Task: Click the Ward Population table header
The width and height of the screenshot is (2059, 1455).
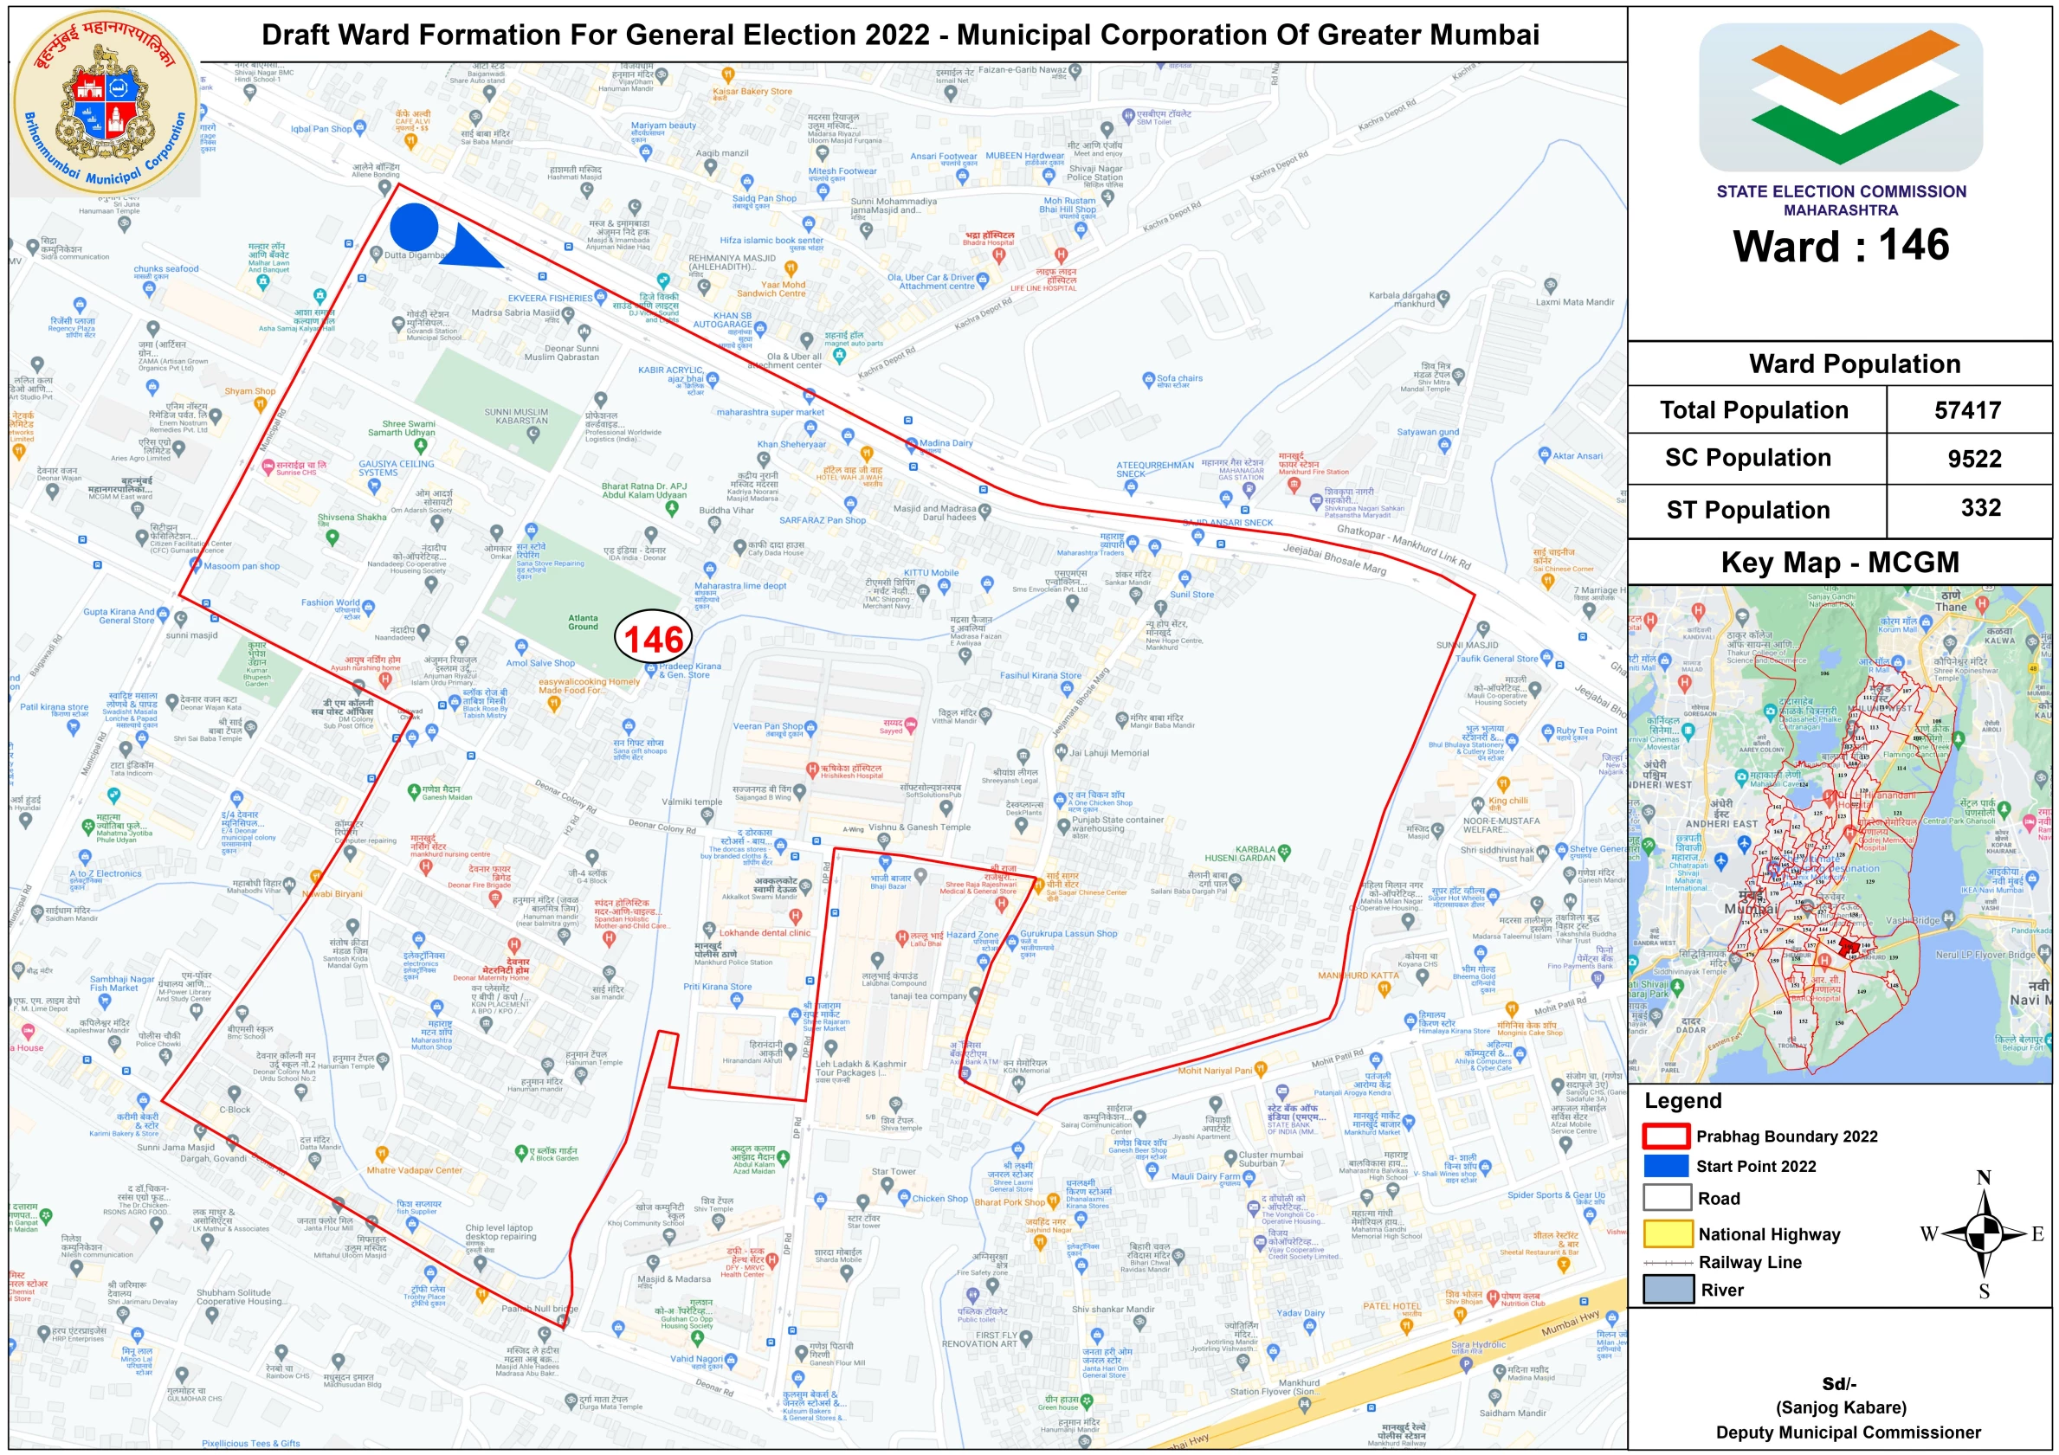Action: point(1854,364)
